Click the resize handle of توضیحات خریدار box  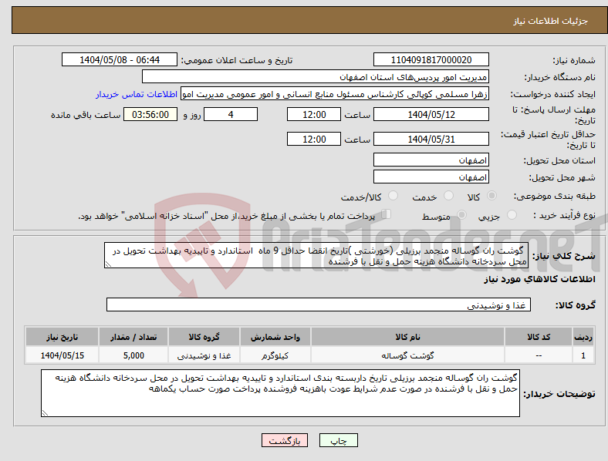tap(45, 413)
